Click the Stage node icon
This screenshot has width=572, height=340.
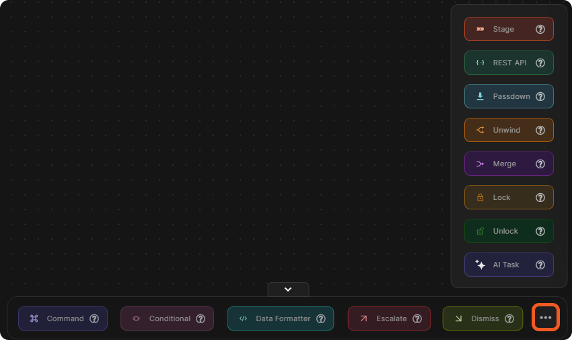click(480, 29)
